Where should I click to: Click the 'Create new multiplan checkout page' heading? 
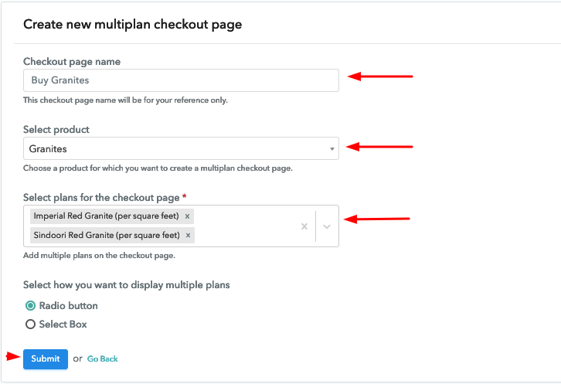tap(132, 25)
